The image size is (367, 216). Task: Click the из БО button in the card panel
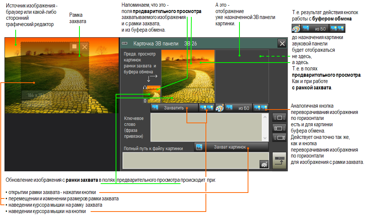click(238, 108)
